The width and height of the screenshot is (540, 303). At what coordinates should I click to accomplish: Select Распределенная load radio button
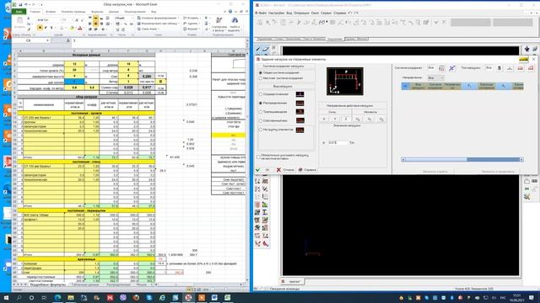(261, 103)
